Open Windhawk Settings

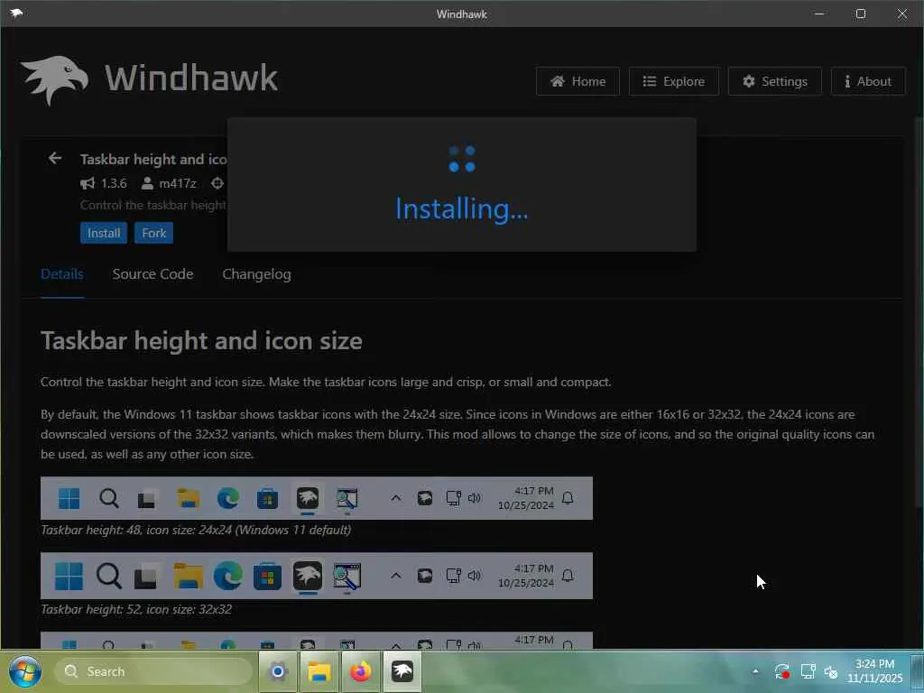(x=774, y=81)
